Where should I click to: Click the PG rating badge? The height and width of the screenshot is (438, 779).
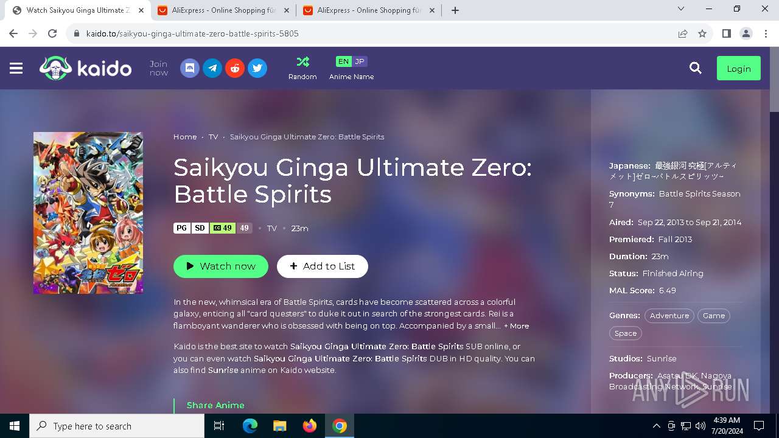coord(182,228)
